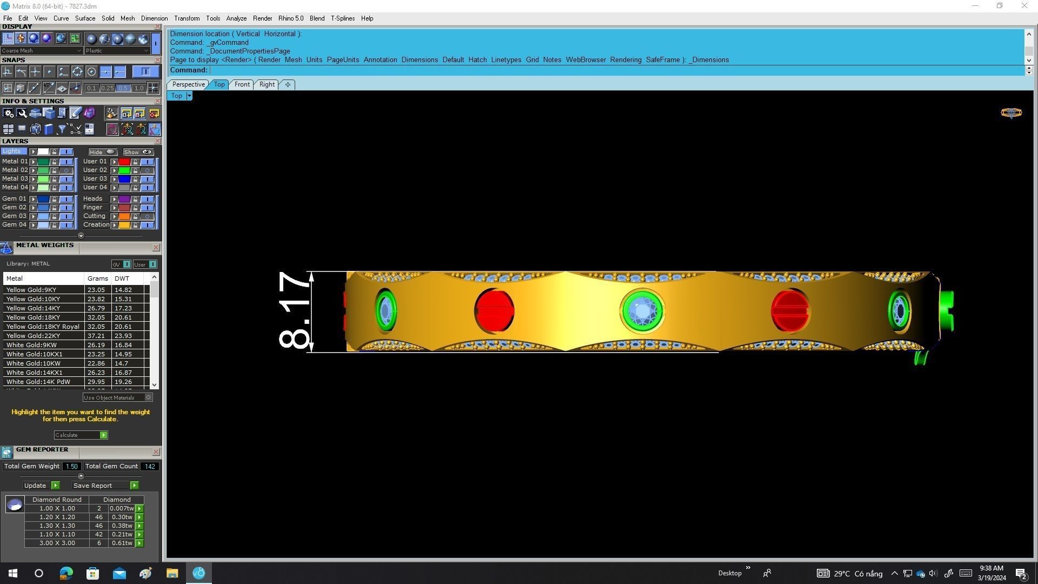
Task: Select the 0.25 snap spacing button
Action: point(107,88)
